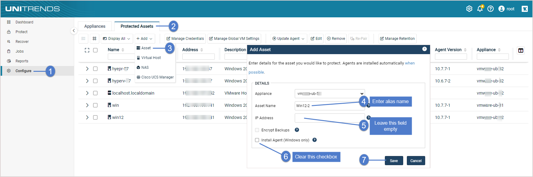
Task: Click Address column filter box
Action: point(199,57)
